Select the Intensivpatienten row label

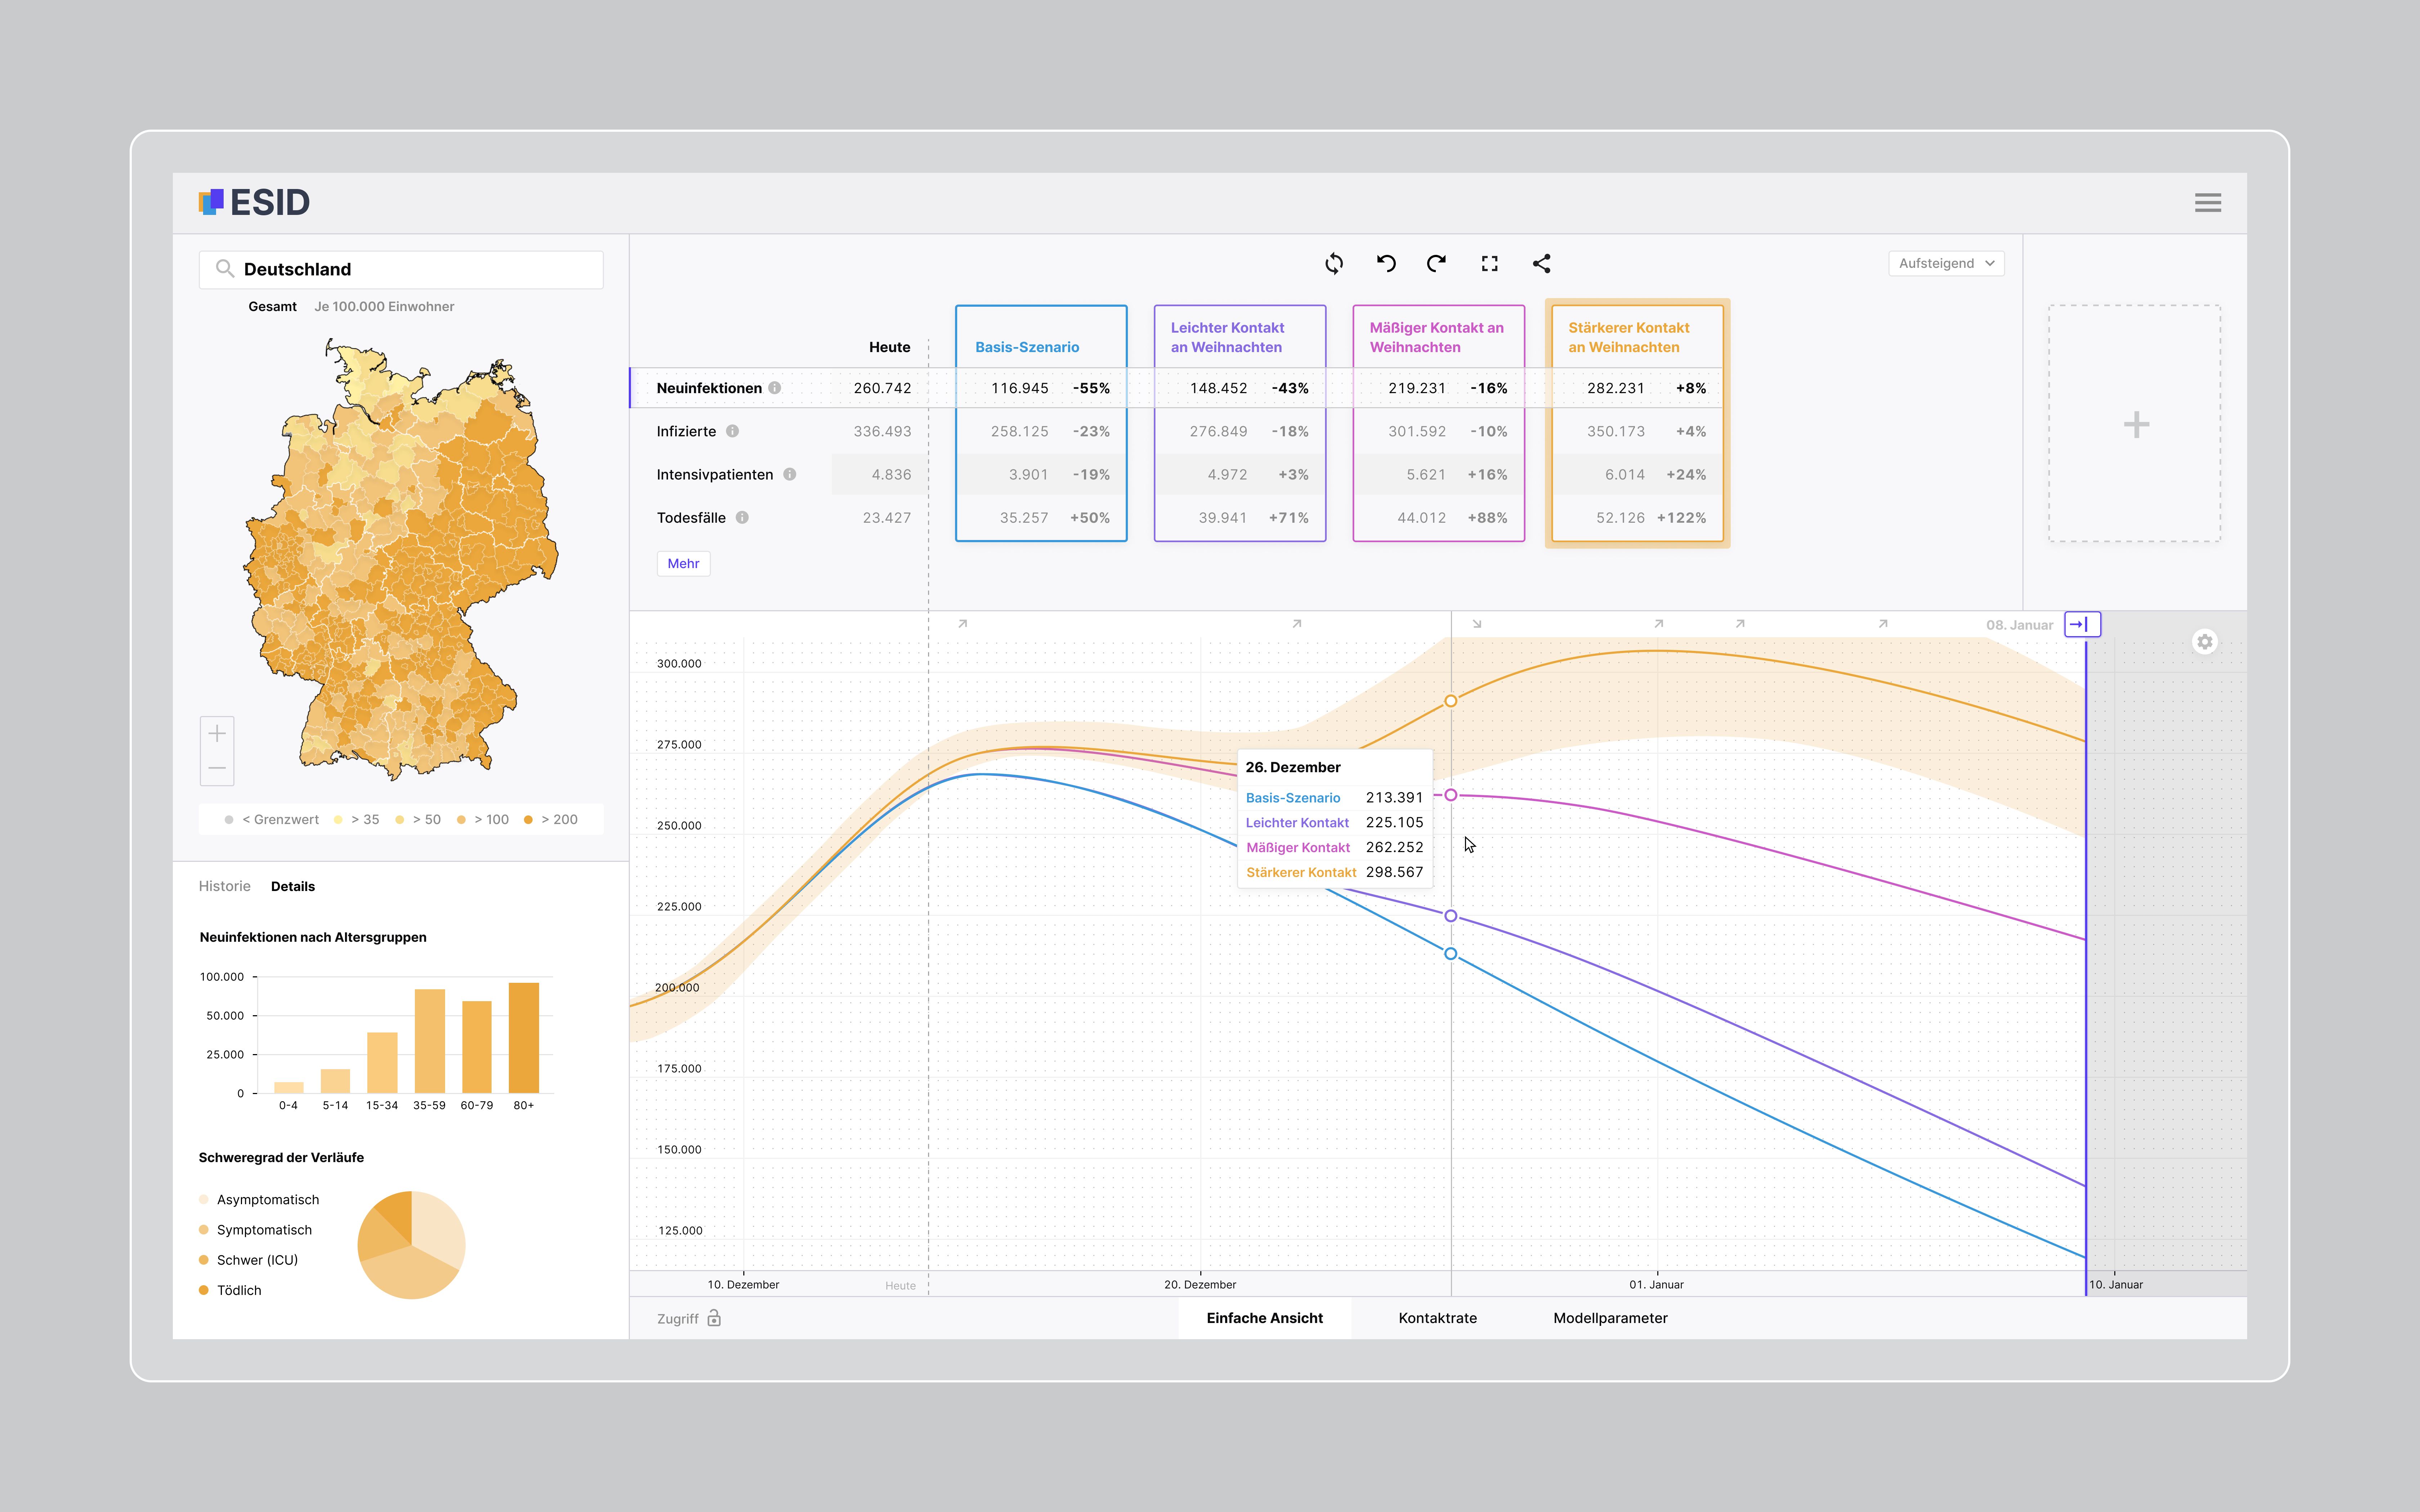coord(715,474)
